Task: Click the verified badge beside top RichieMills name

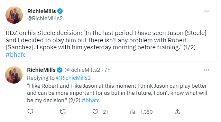Action: point(60,11)
